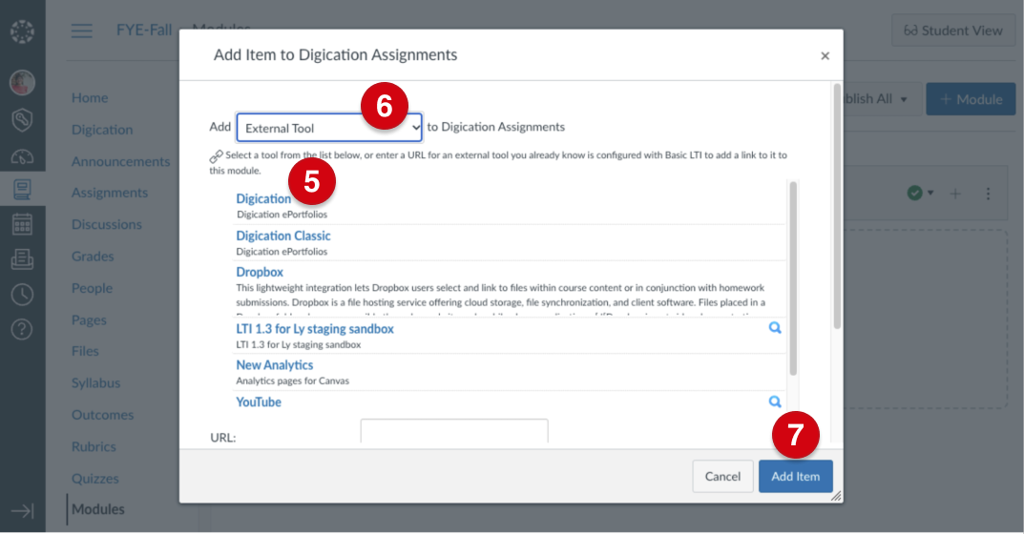Image resolution: width=1024 pixels, height=534 pixels.
Task: Click the Add Item button
Action: pos(795,477)
